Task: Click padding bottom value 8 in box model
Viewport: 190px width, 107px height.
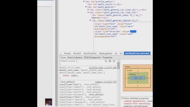Action: click(x=138, y=82)
